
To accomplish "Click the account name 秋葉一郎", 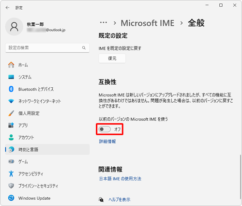I will click(x=35, y=24).
